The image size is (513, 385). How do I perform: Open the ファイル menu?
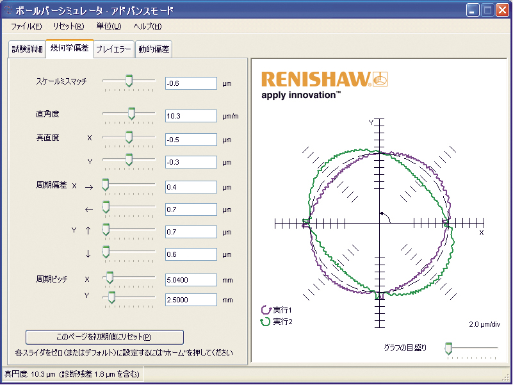26,26
